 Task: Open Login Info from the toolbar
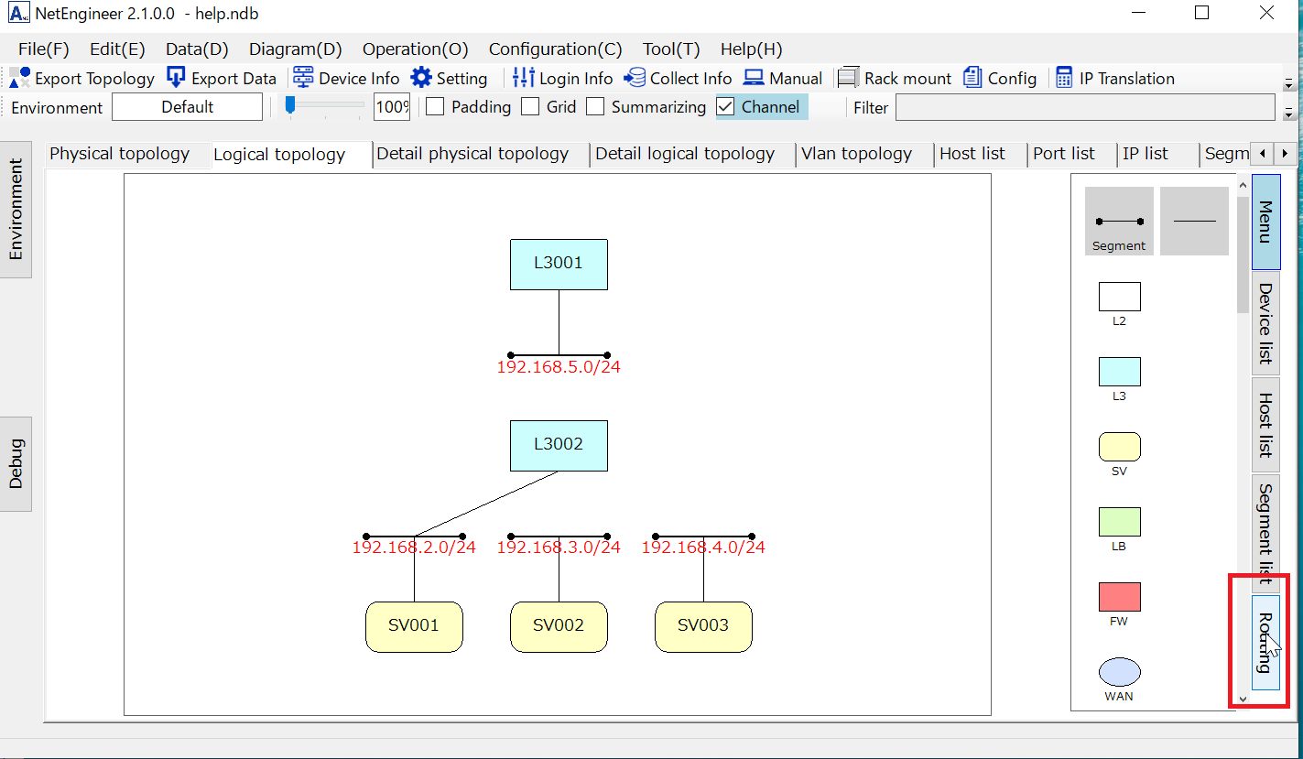[x=524, y=79]
